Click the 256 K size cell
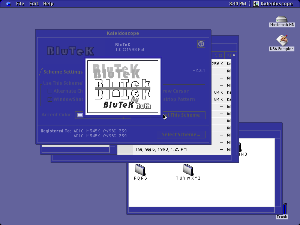The height and width of the screenshot is (225, 300). click(217, 64)
